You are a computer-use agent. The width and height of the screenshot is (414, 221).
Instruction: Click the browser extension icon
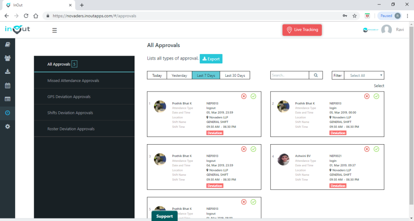(x=367, y=16)
